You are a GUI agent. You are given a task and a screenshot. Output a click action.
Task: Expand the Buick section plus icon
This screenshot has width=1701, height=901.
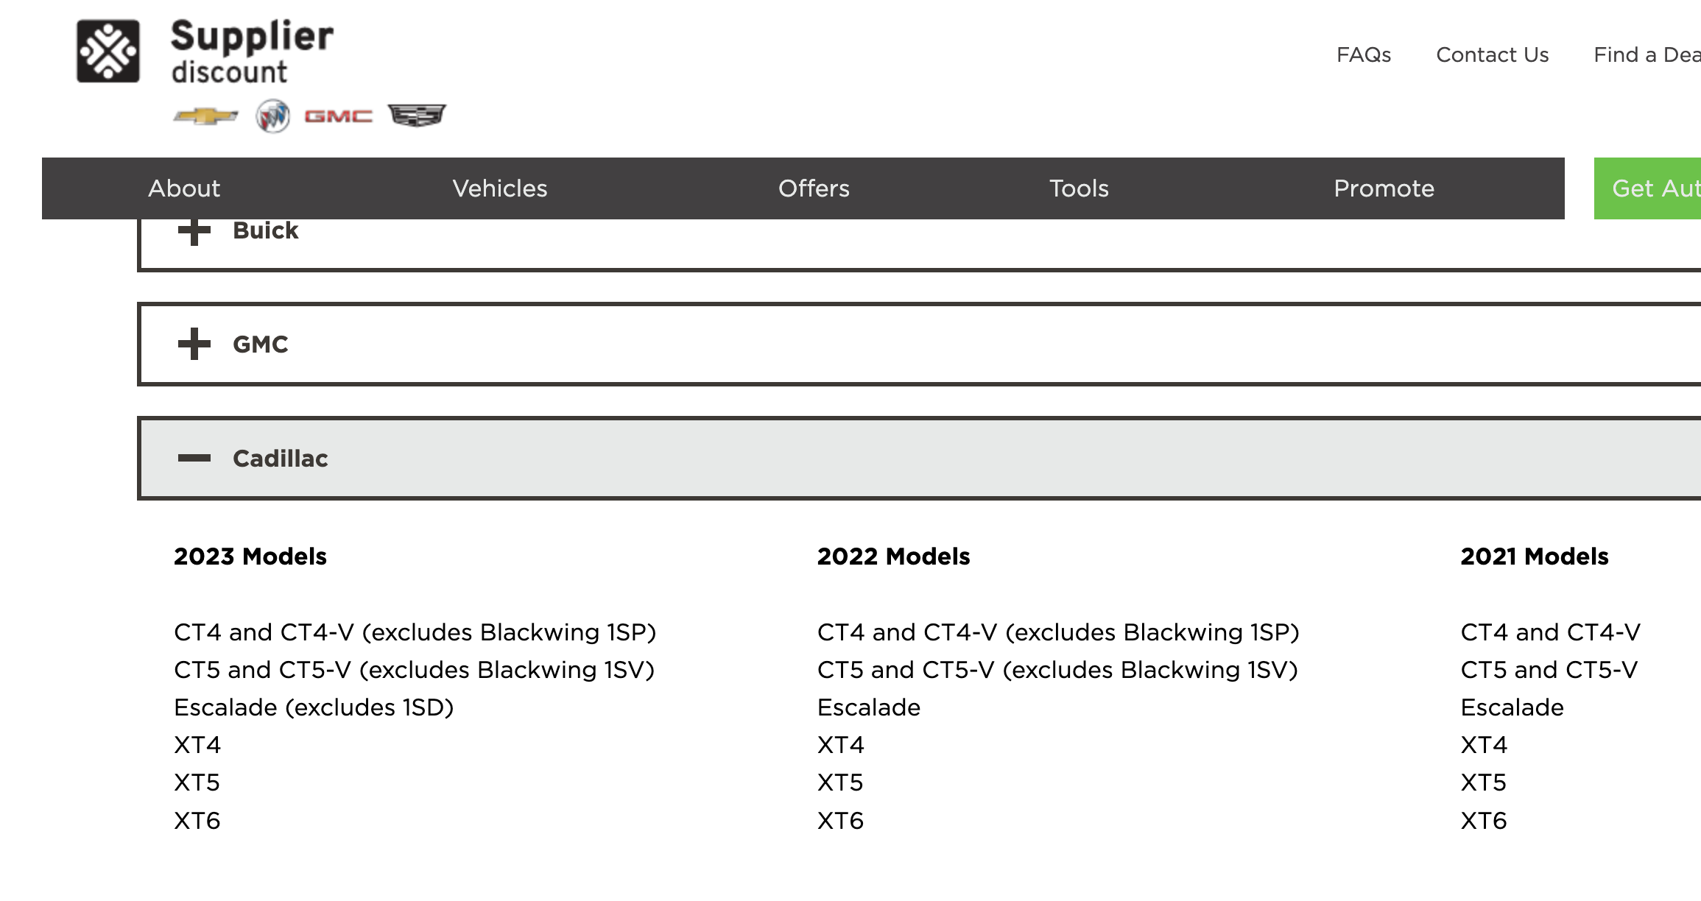194,231
